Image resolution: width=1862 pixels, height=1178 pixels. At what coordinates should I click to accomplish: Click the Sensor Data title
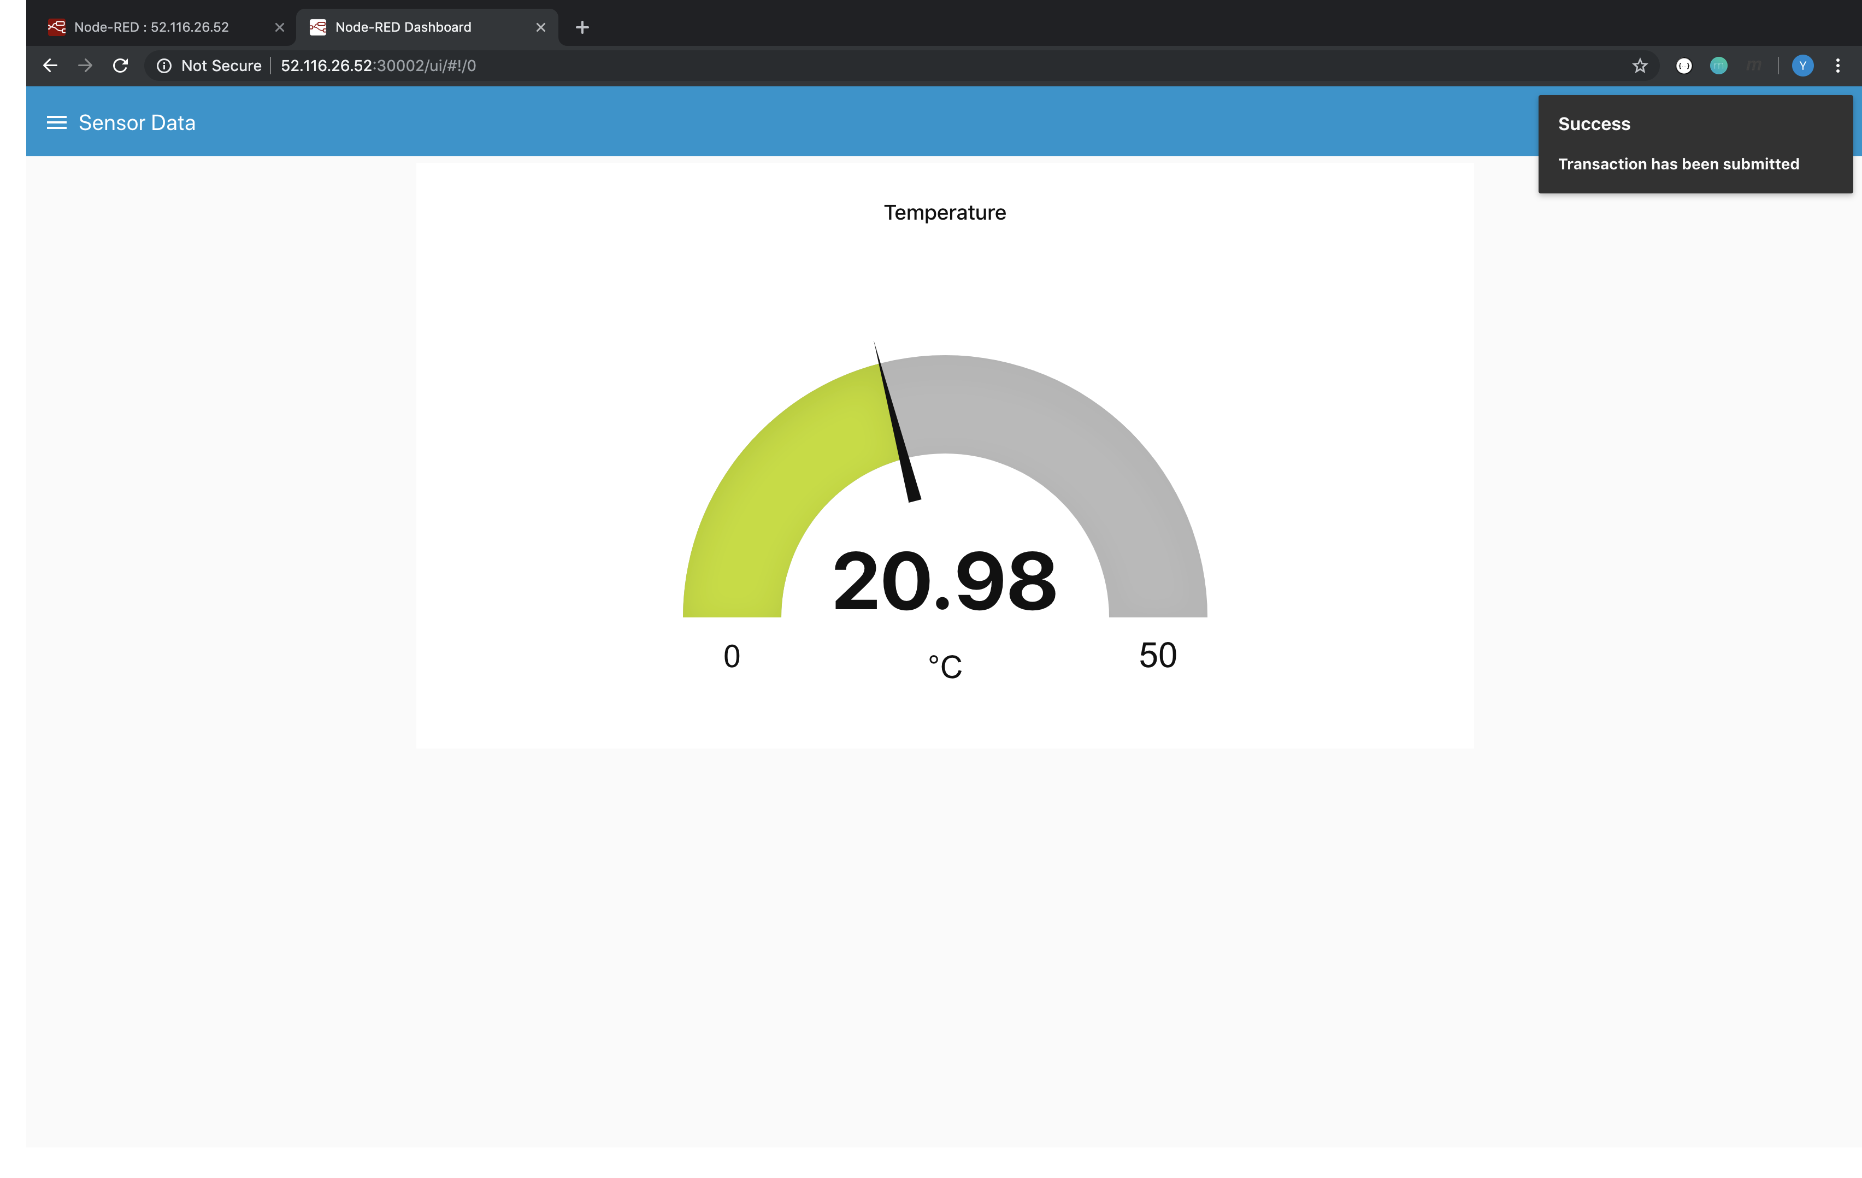(x=137, y=123)
